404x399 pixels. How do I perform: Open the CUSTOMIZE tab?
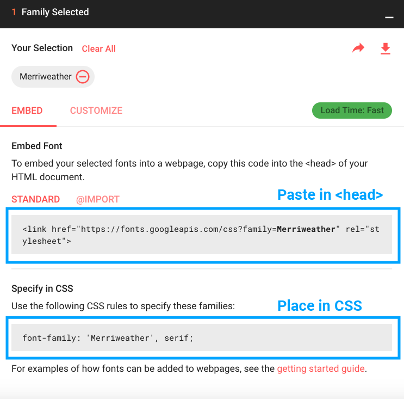[96, 111]
